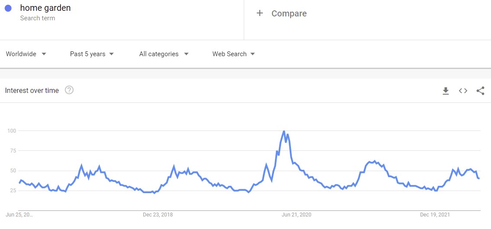Click the blue dot beside home garden
491x229 pixels.
(8, 8)
